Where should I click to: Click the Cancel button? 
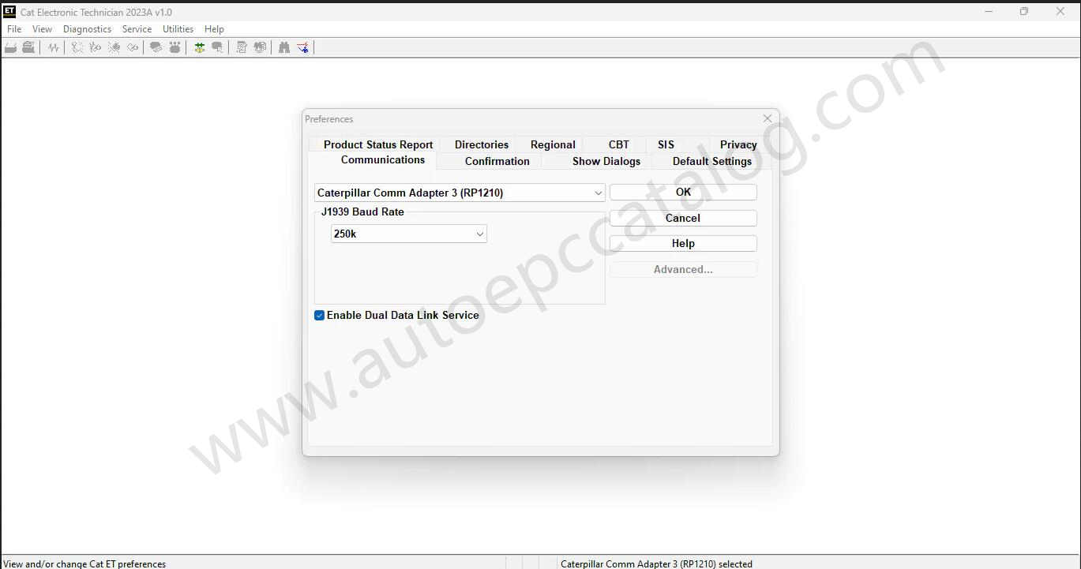coord(683,218)
